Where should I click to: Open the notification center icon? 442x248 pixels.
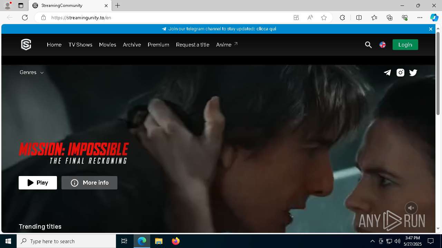coord(431,241)
